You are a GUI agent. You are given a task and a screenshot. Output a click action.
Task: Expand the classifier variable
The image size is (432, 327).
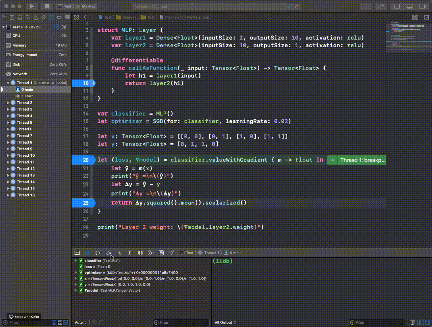(x=76, y=261)
